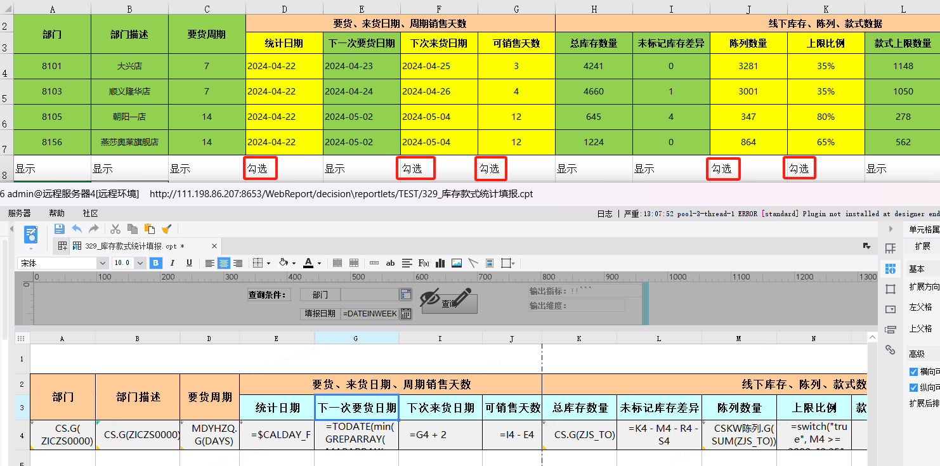Expand the fill color dropdown arrow
This screenshot has width=940, height=466.
[x=294, y=263]
